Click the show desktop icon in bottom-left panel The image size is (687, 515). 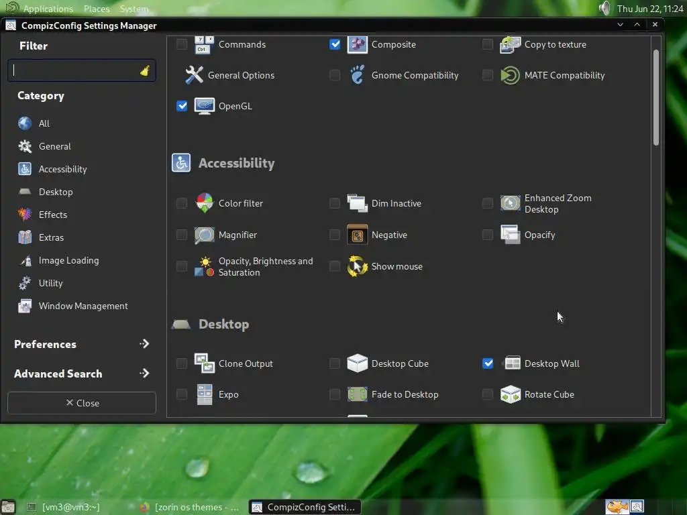8,507
